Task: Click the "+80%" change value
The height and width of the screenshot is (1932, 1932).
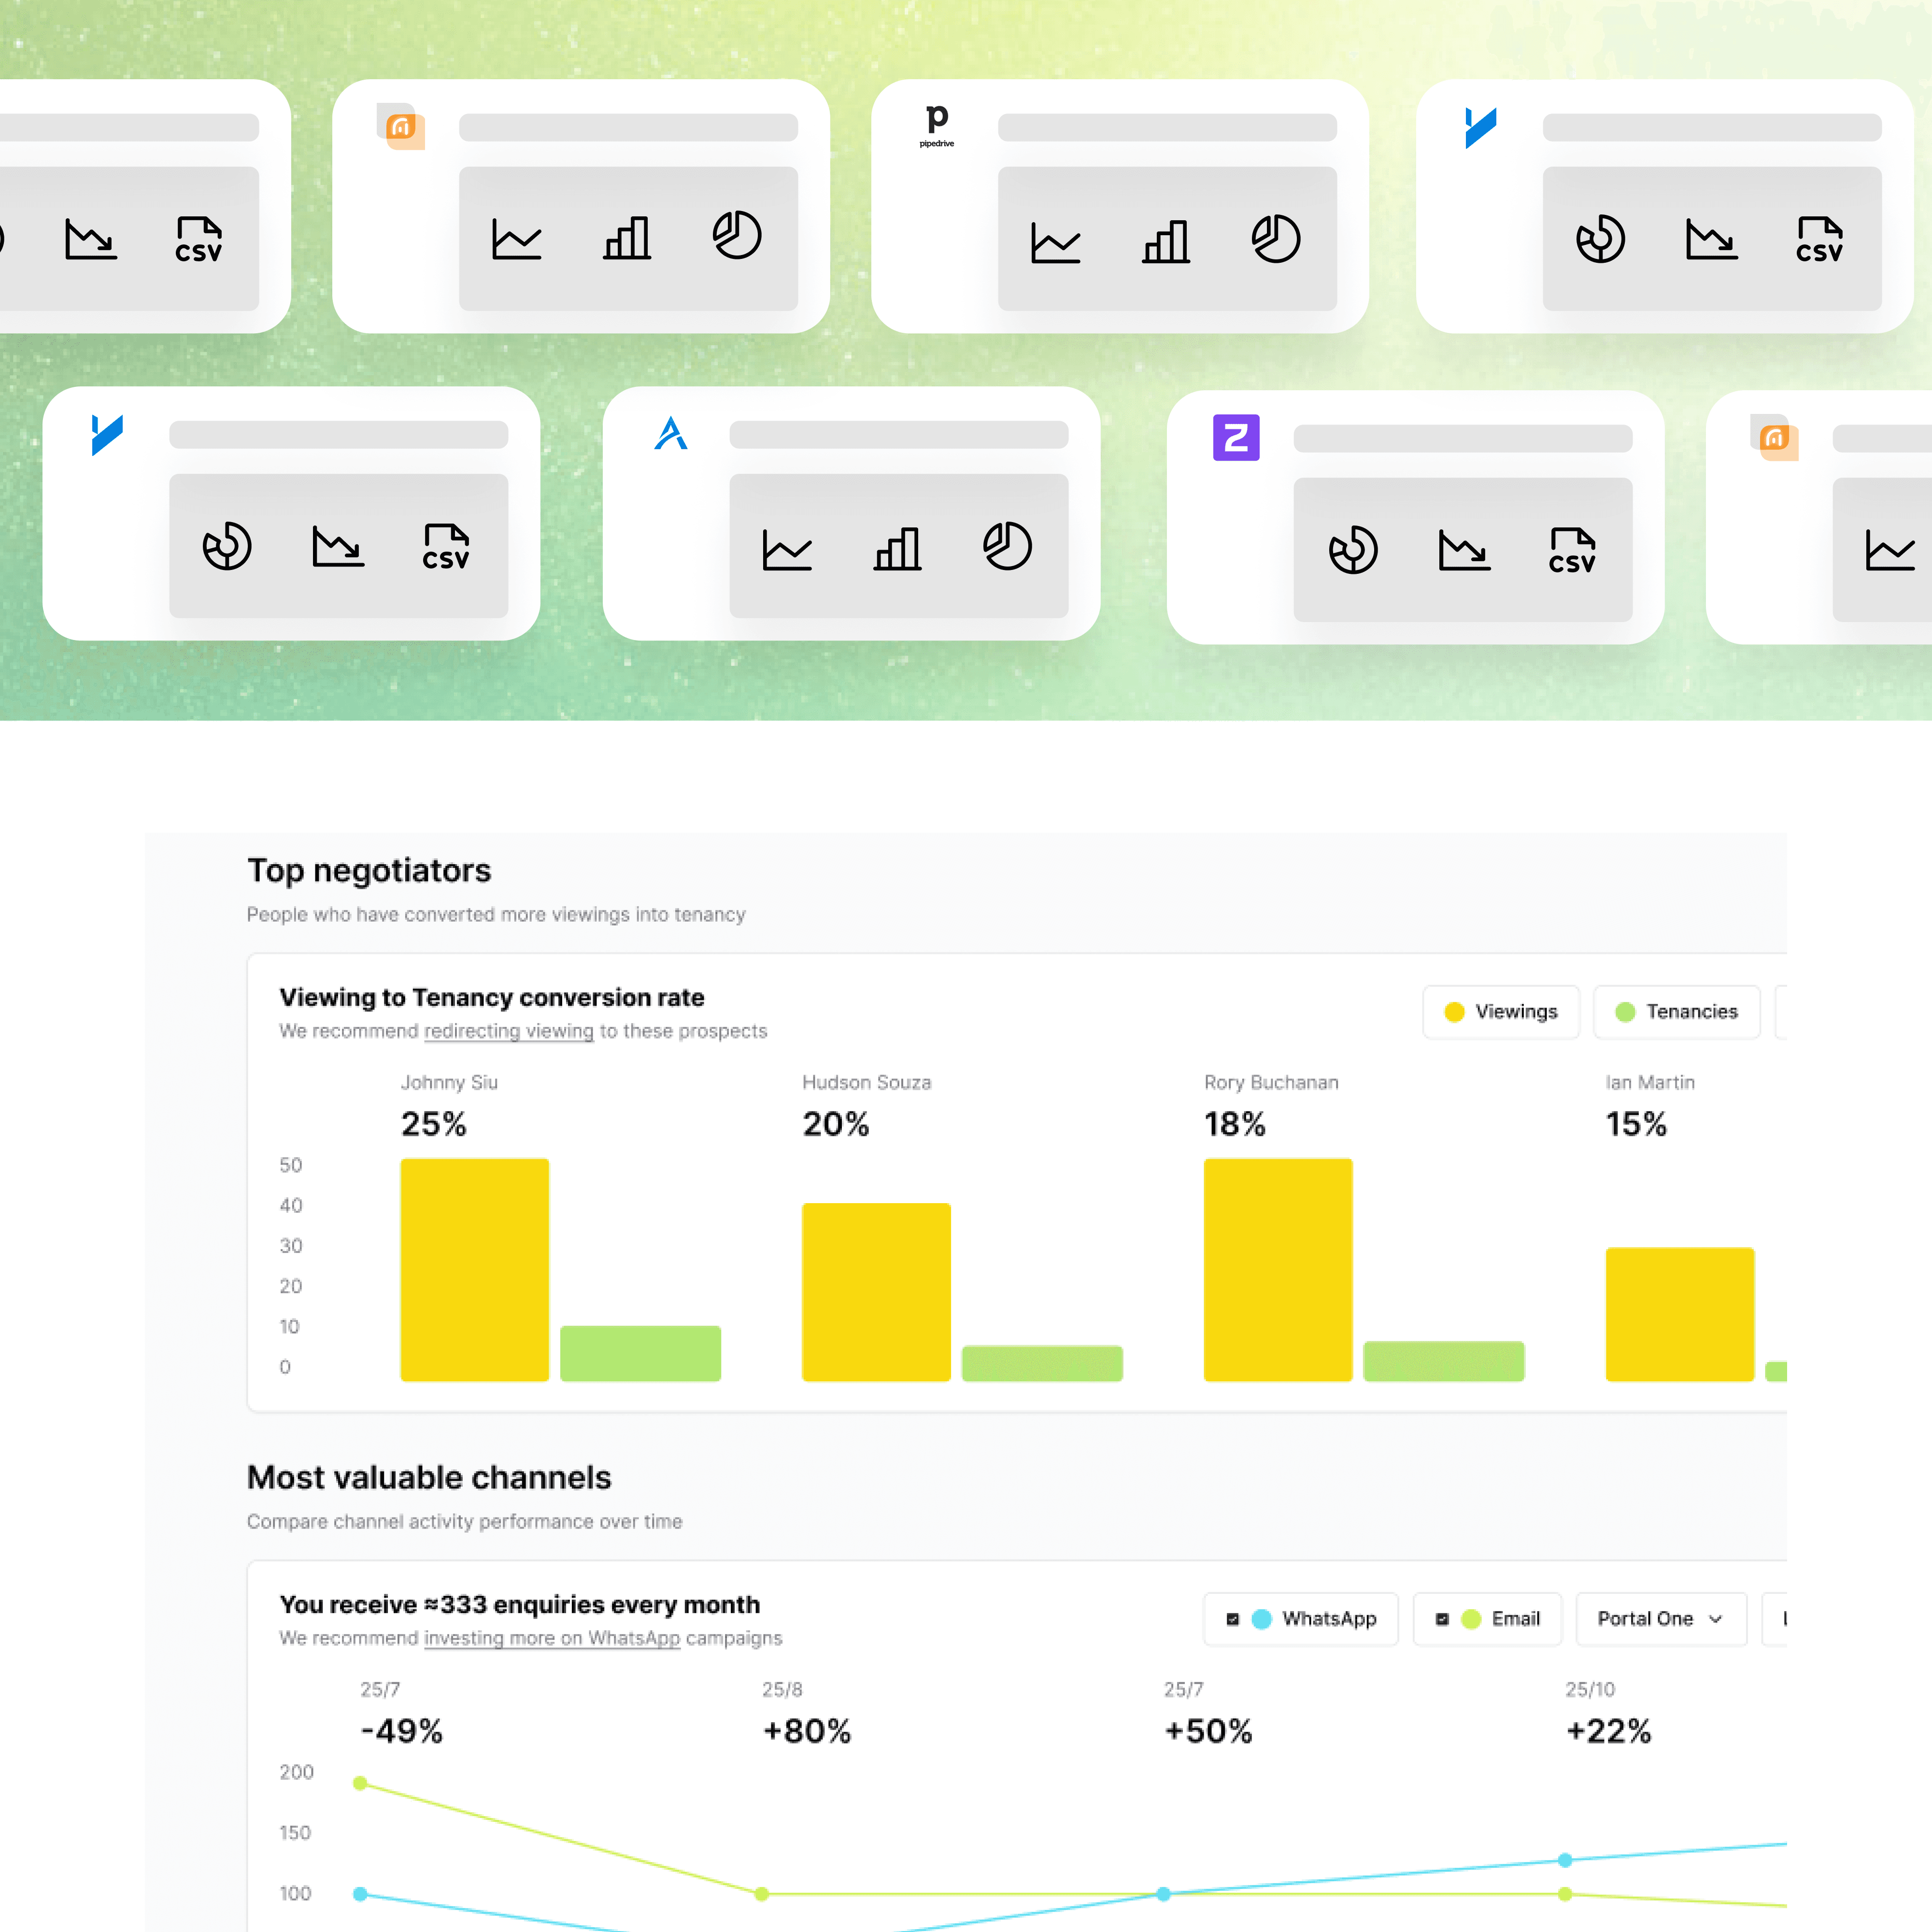Action: coord(807,1731)
